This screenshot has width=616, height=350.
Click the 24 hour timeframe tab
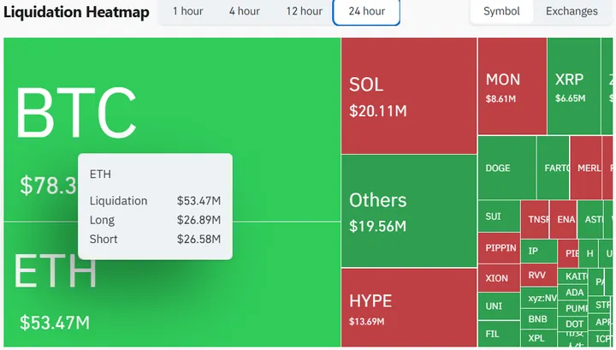tap(366, 12)
